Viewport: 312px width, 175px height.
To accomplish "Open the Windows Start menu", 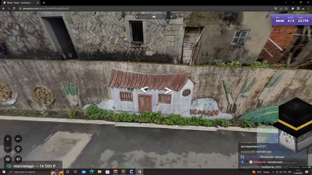I will pyautogui.click(x=4, y=172).
